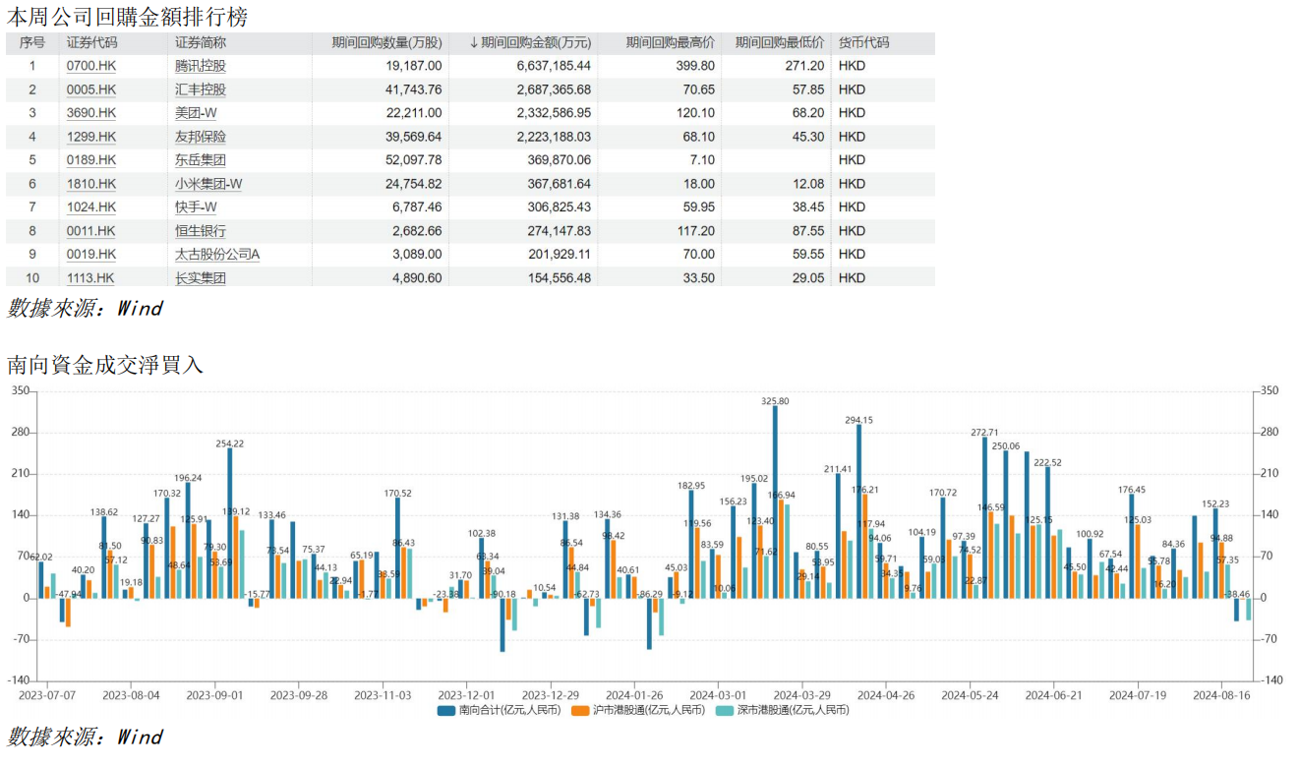Sort by 期间回购金额(万元) column header

tap(530, 42)
